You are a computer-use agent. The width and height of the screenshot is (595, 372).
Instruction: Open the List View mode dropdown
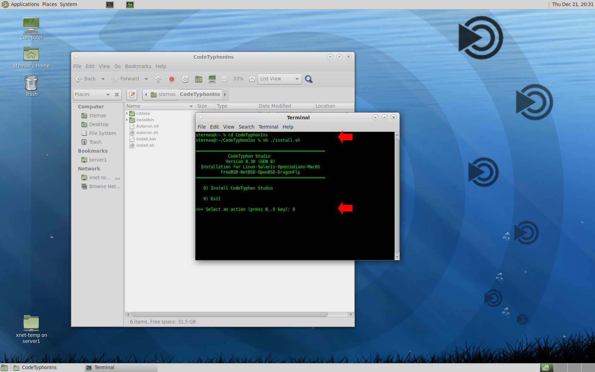279,79
